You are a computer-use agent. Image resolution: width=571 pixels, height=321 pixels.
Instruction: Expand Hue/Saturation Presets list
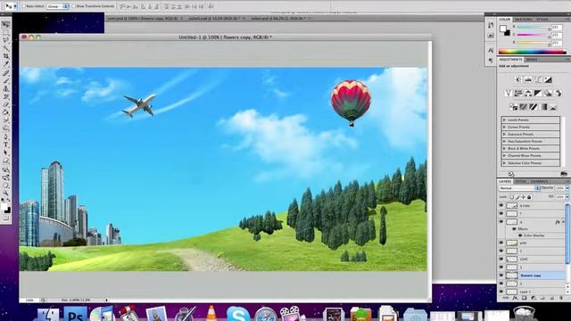click(x=504, y=141)
